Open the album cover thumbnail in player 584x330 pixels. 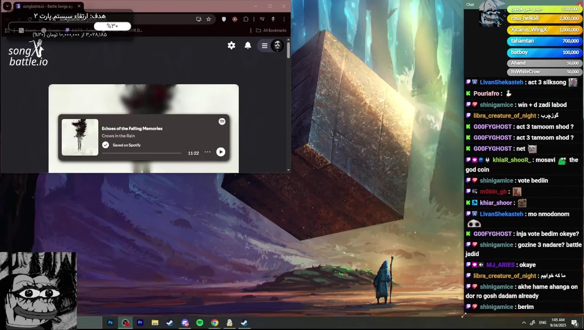[80, 137]
